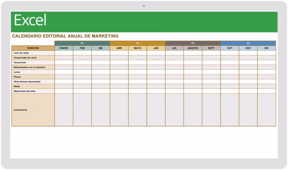
Task: Select the orange P2 quarter header
Action: 137,43
